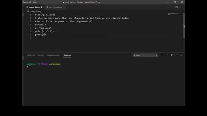Close the terminal panel
The width and height of the screenshot is (207, 116).
181,55
